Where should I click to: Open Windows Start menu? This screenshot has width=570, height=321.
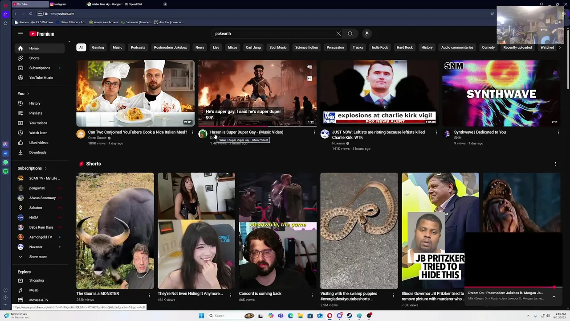(x=201, y=316)
